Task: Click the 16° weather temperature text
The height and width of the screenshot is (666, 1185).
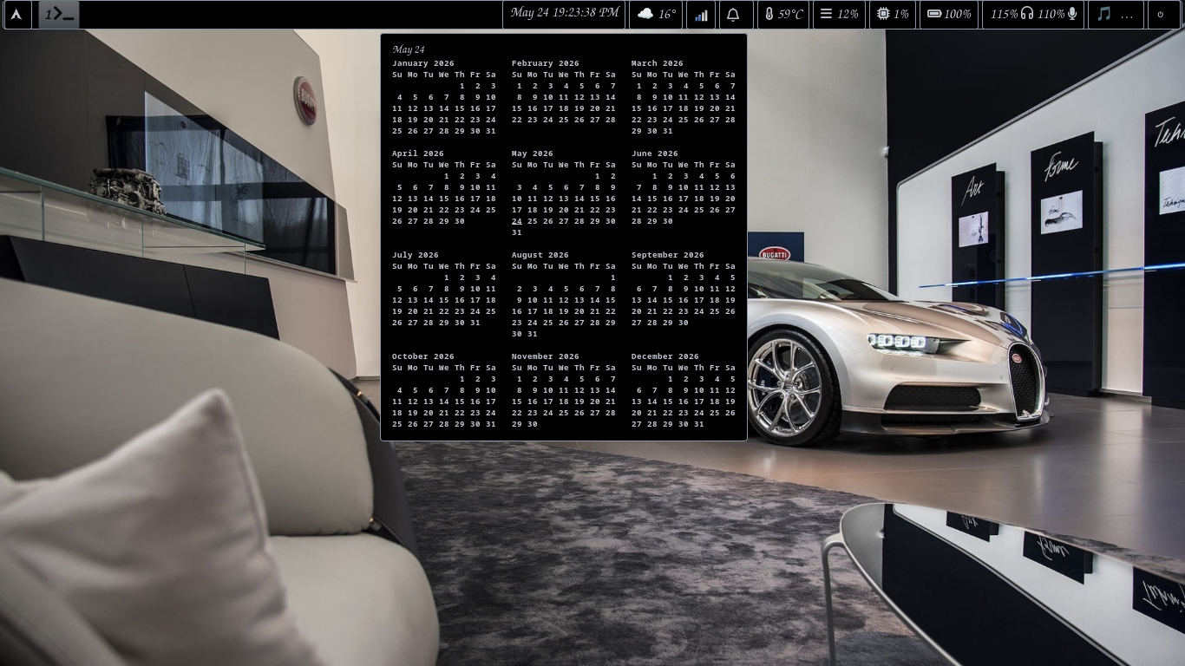Action: pos(666,15)
